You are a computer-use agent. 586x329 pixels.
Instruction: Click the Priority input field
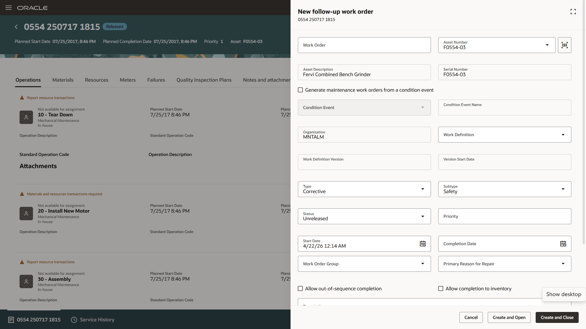point(505,216)
